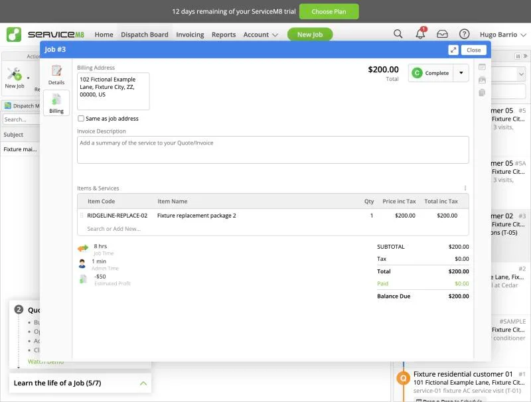Image resolution: width=531 pixels, height=402 pixels.
Task: Open New Job toolbar dropdown arrow
Action: pyautogui.click(x=28, y=78)
